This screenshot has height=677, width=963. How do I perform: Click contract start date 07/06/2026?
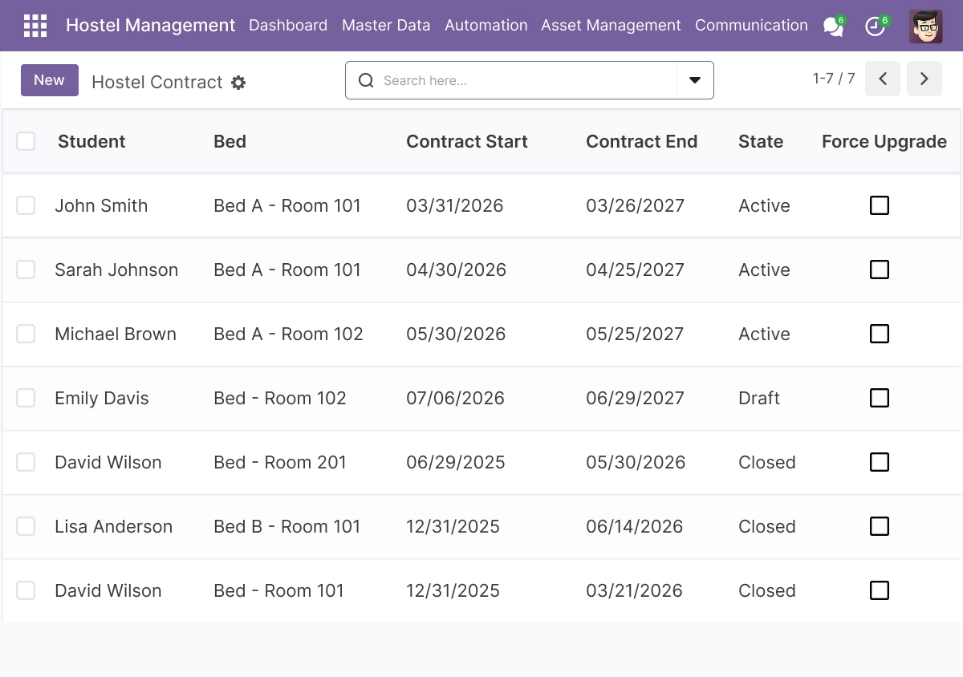pos(455,398)
